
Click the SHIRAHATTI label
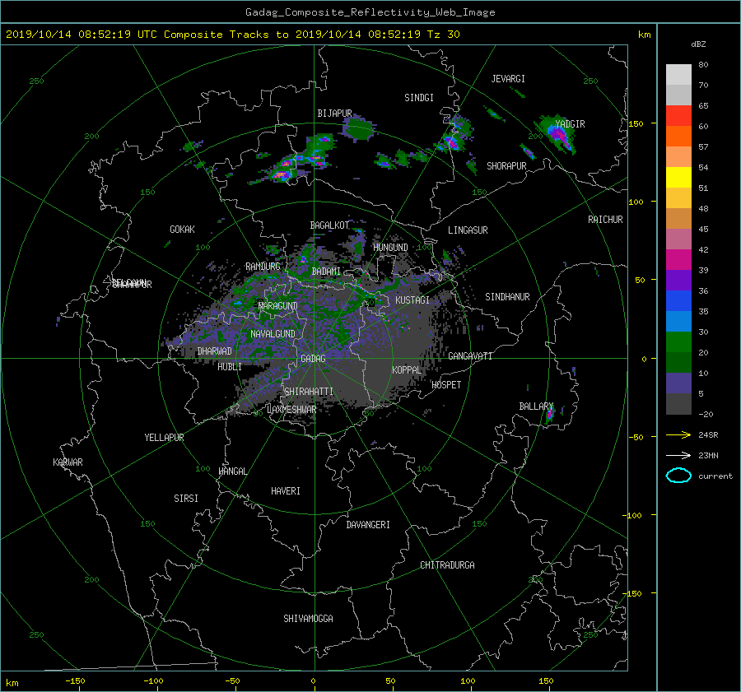[x=309, y=391]
